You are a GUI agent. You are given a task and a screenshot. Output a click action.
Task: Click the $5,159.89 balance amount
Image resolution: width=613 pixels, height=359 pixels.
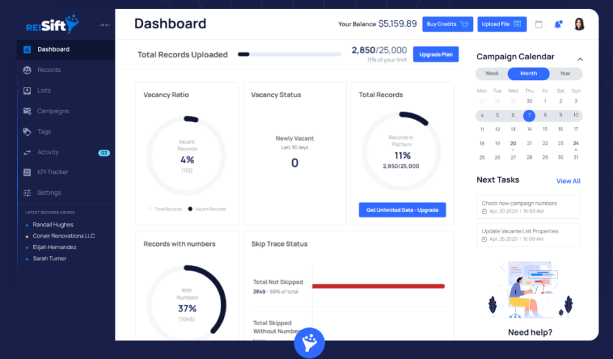pyautogui.click(x=397, y=24)
